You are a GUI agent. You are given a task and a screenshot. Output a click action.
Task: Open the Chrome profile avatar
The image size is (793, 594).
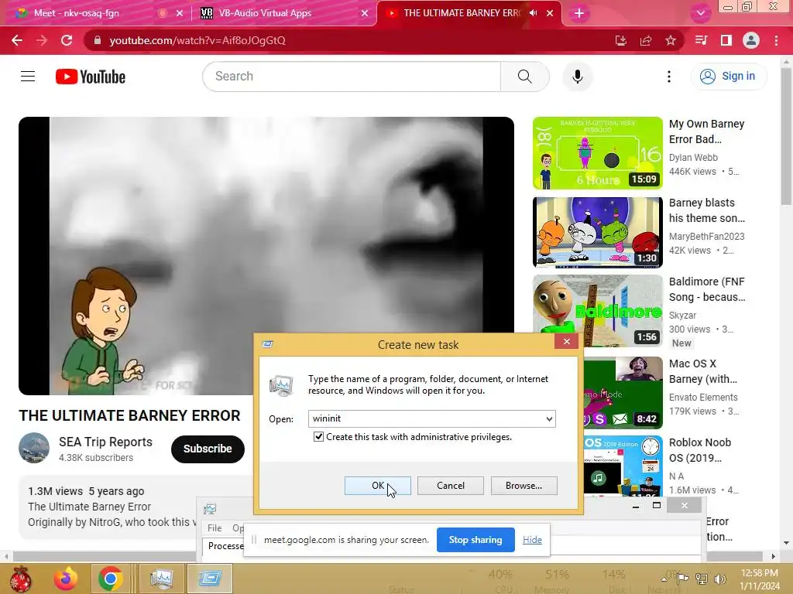pos(751,40)
